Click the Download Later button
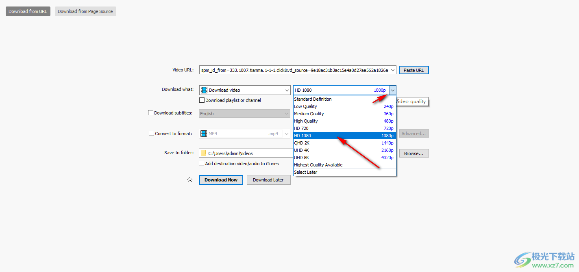579x272 pixels. click(268, 180)
